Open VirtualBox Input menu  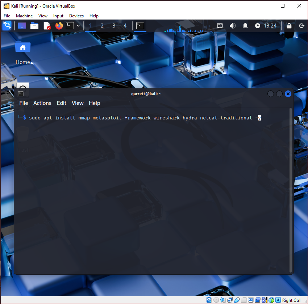click(x=58, y=16)
